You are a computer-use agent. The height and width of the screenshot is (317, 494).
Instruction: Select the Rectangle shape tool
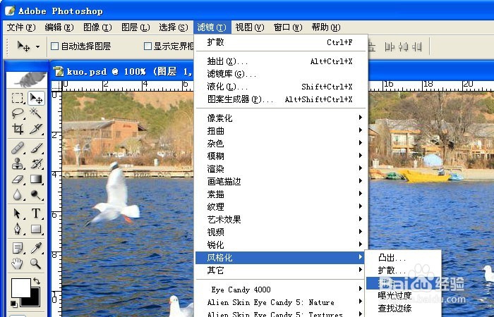[x=36, y=229]
